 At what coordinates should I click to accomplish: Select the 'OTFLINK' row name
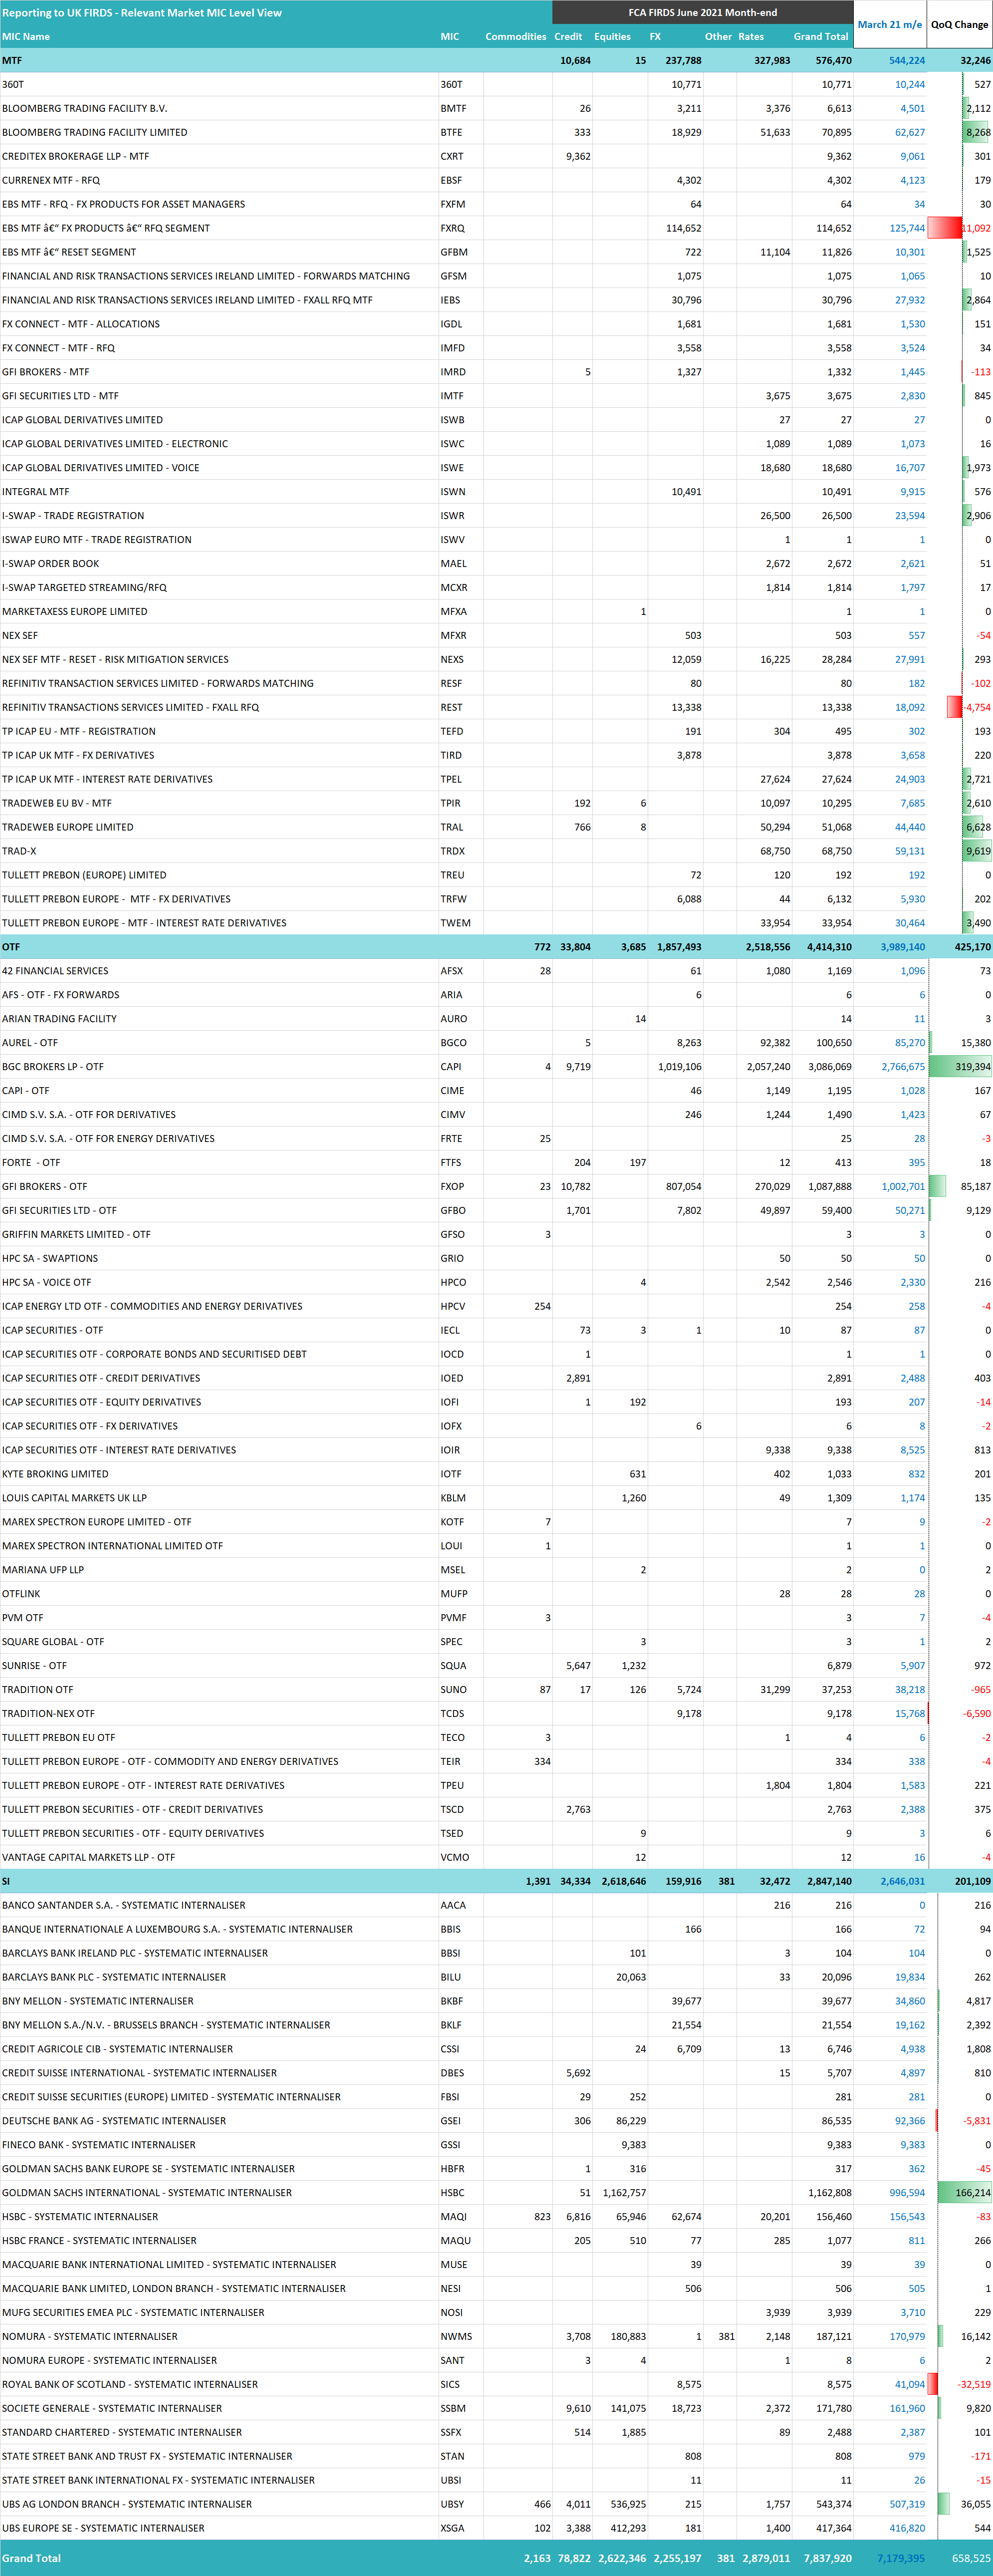tap(21, 1594)
